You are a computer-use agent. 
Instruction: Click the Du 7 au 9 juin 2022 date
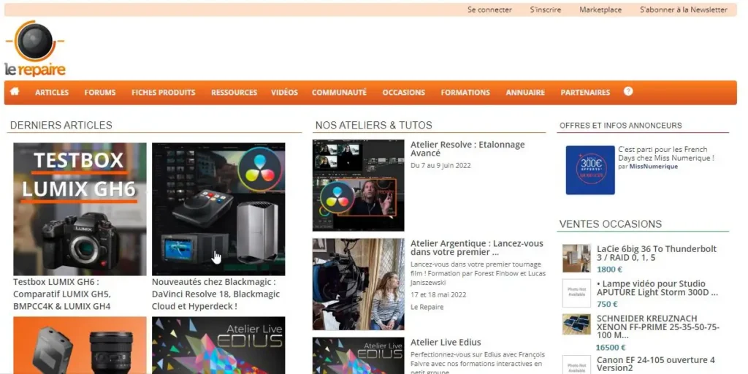pos(440,166)
